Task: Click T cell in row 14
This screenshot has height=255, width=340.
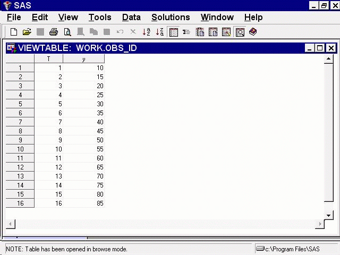Action: click(x=48, y=185)
